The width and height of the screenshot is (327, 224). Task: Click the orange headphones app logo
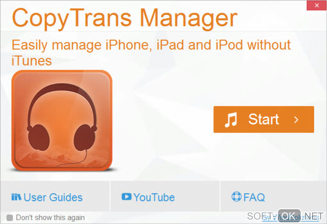point(62,120)
